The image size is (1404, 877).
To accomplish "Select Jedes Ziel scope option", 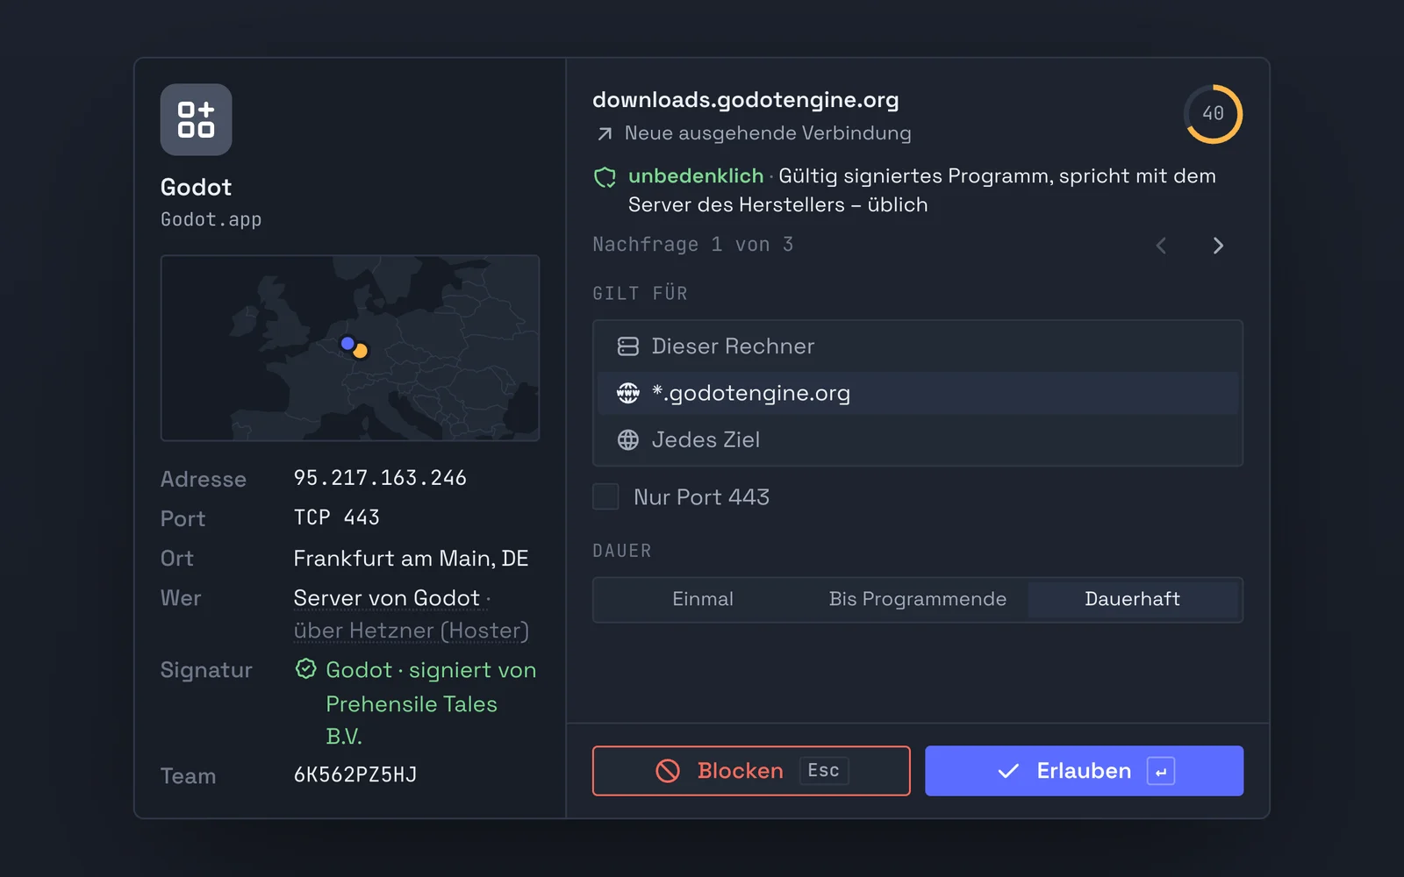I will pos(918,439).
